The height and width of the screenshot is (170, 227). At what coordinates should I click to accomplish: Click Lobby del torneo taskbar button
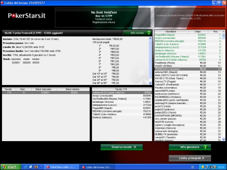(x=97, y=167)
